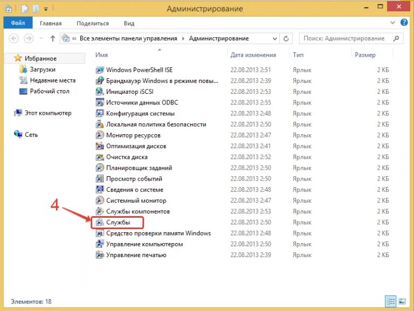The width and height of the screenshot is (414, 311).
Task: Click the Службы shortcut icon
Action: click(100, 222)
